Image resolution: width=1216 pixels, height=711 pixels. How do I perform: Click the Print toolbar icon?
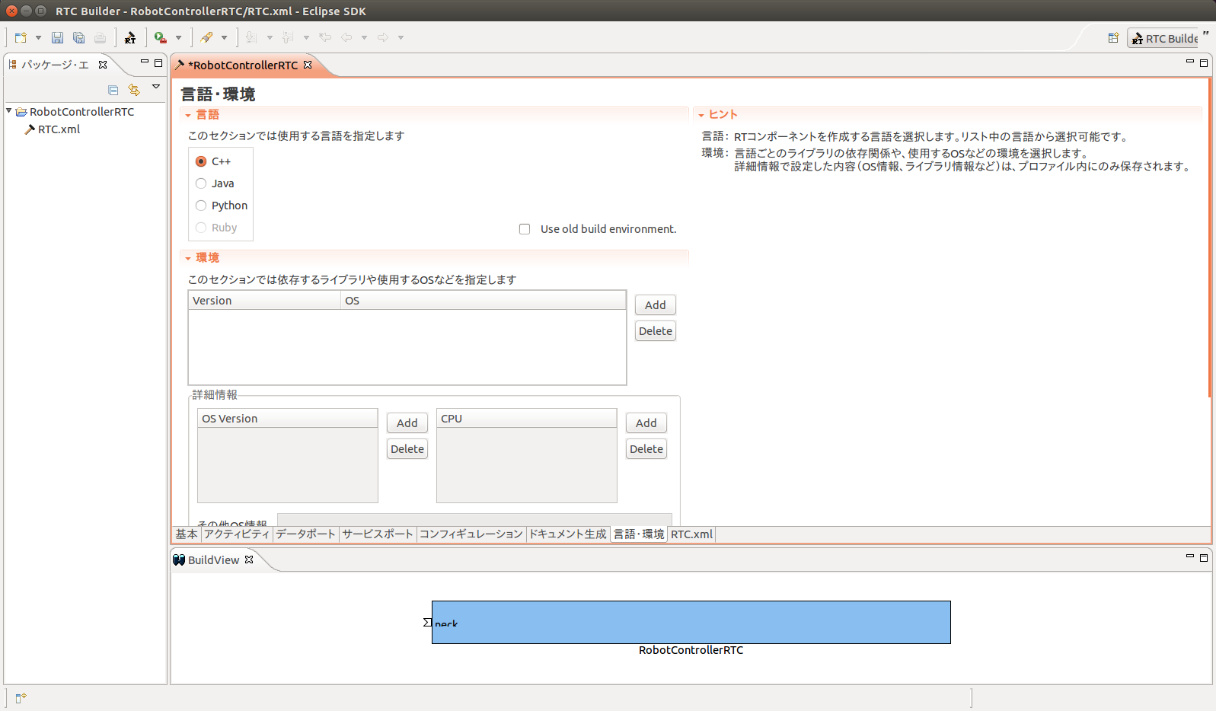tap(100, 37)
